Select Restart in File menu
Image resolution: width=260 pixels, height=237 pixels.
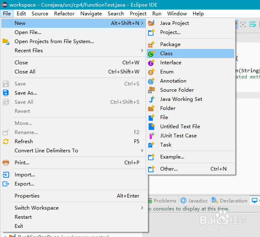pyautogui.click(x=73, y=217)
